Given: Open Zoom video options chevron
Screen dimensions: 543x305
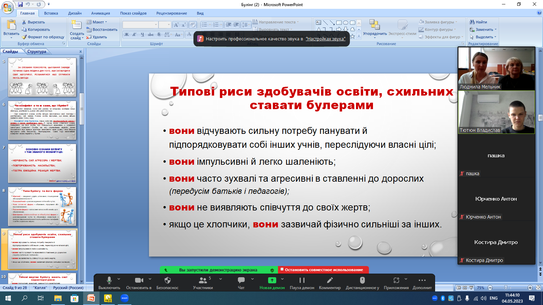Looking at the screenshot, I should [x=150, y=279].
